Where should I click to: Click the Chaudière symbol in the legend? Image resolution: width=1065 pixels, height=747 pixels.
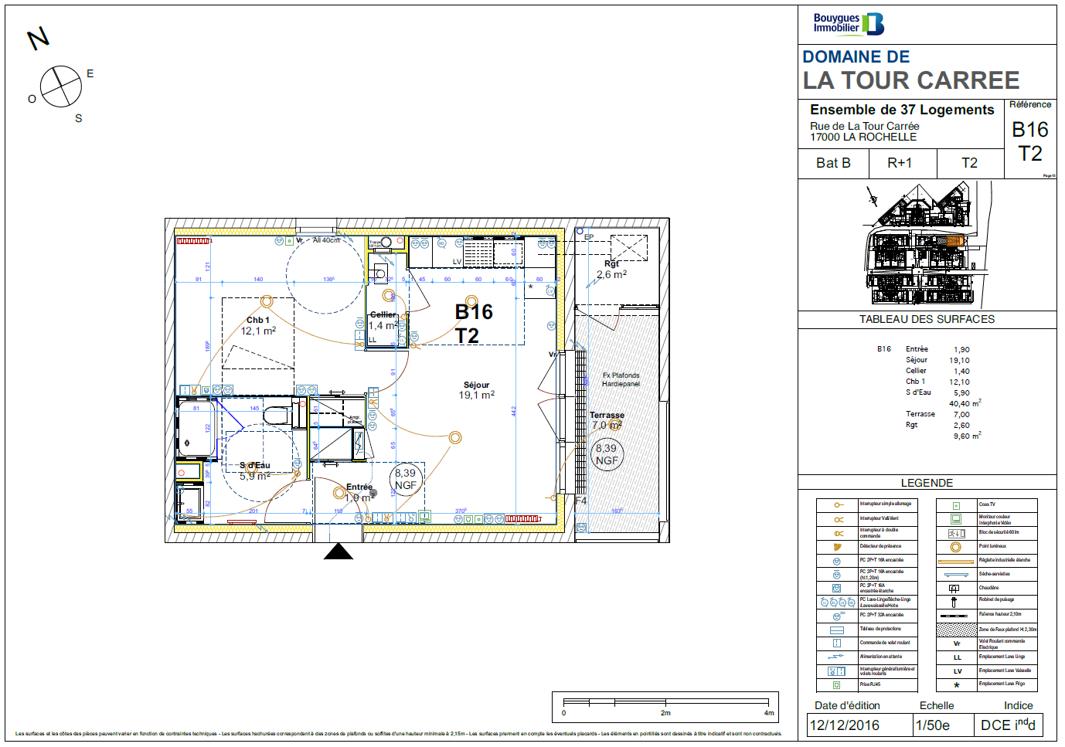955,588
